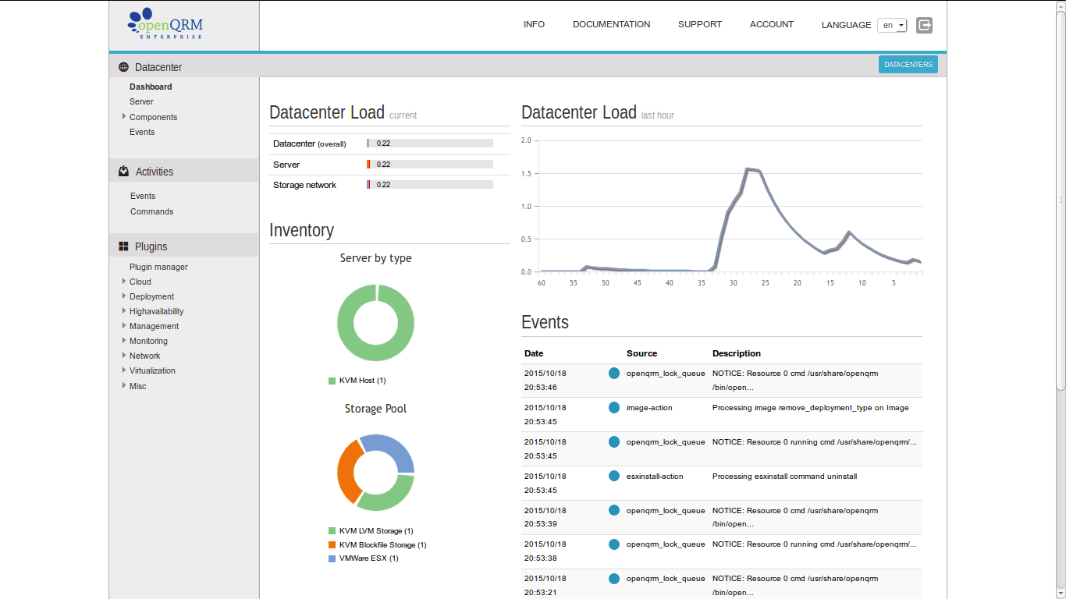Open the INFO menu
Viewport: 1066px width, 599px height.
(x=534, y=25)
